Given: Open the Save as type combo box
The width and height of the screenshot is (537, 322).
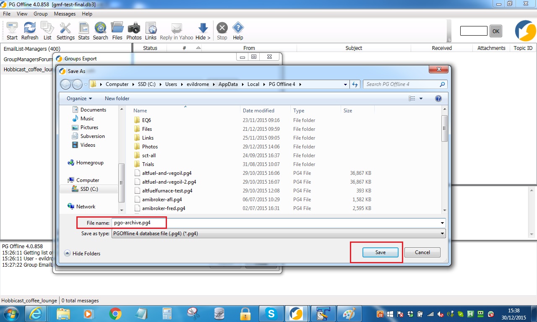Looking at the screenshot, I should [279, 234].
